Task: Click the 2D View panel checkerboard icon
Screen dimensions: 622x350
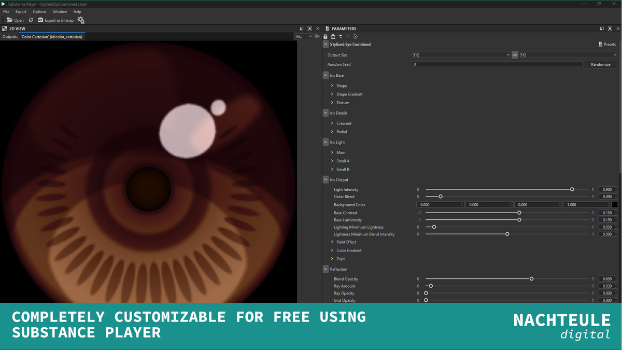Action: pyautogui.click(x=5, y=29)
